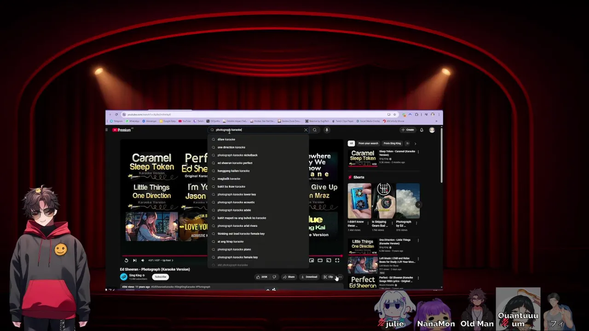The image size is (589, 331).
Task: Show more filter chips with right arrow
Action: [415, 143]
